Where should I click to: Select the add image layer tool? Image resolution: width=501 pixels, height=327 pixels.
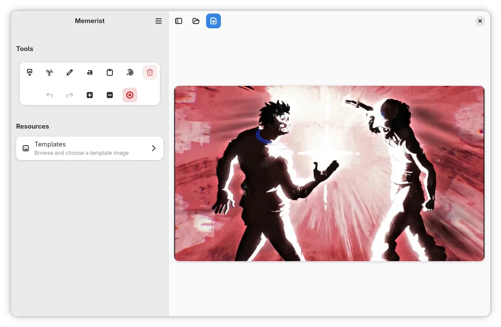click(30, 72)
